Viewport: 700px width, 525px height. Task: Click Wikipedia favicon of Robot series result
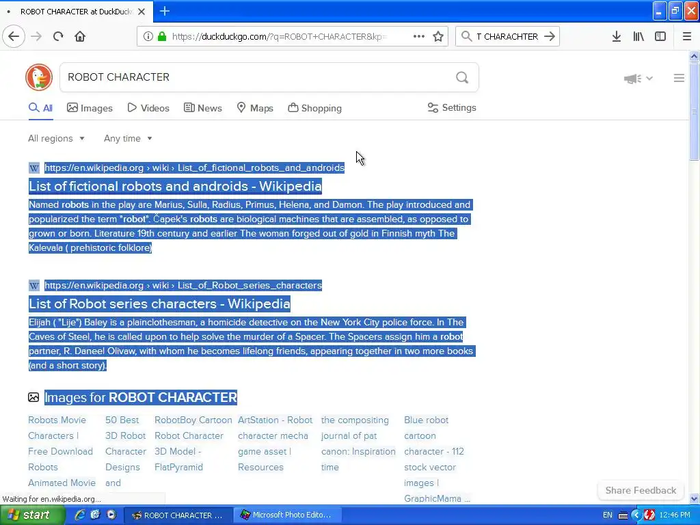(x=34, y=285)
